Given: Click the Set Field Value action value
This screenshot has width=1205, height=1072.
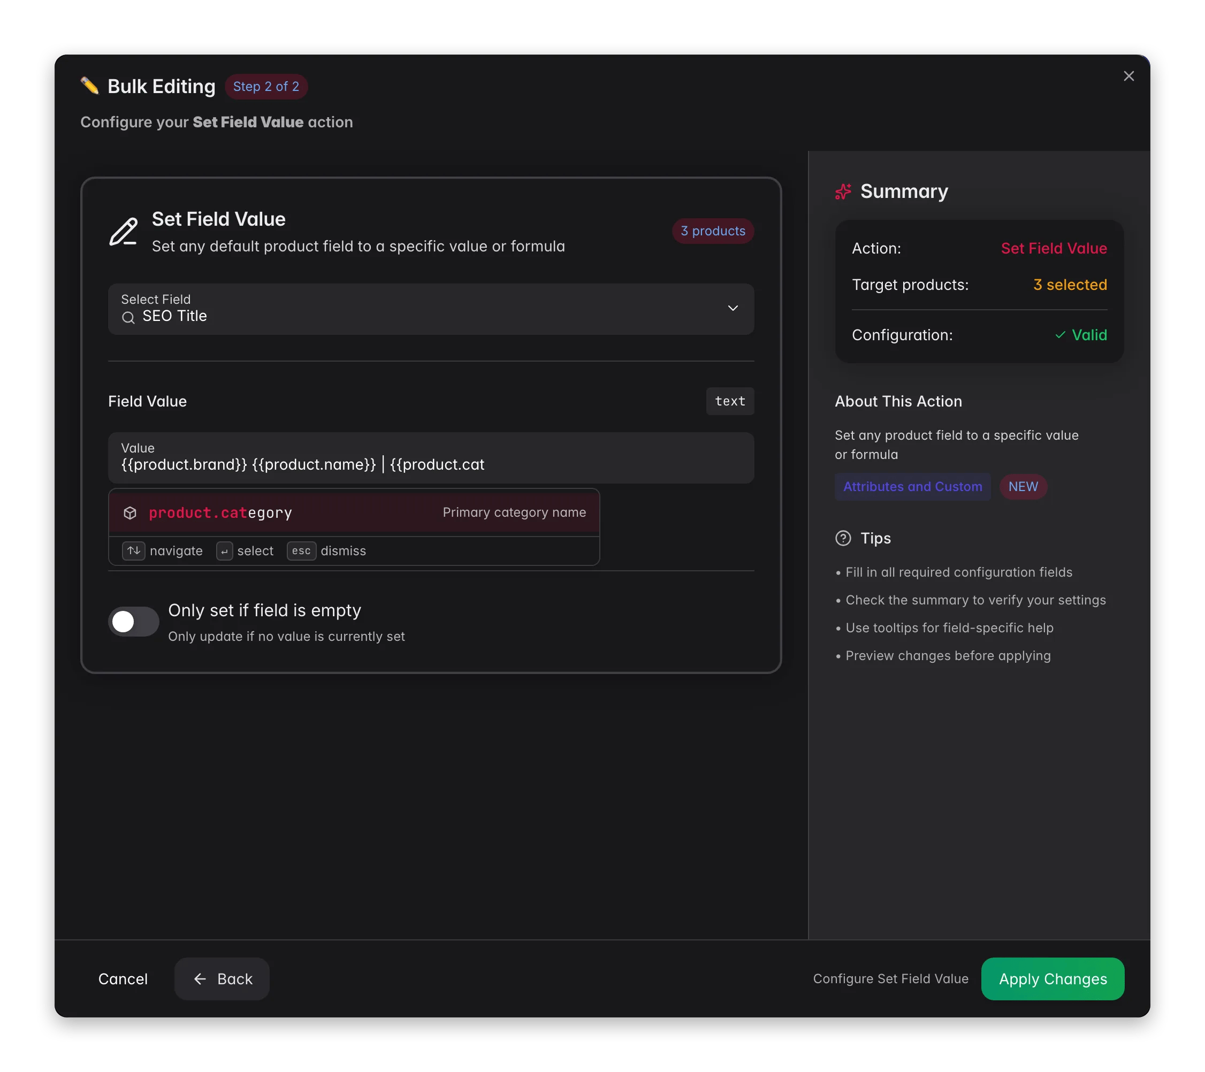Looking at the screenshot, I should (1054, 248).
